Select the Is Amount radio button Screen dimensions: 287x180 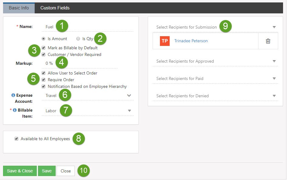(43, 39)
